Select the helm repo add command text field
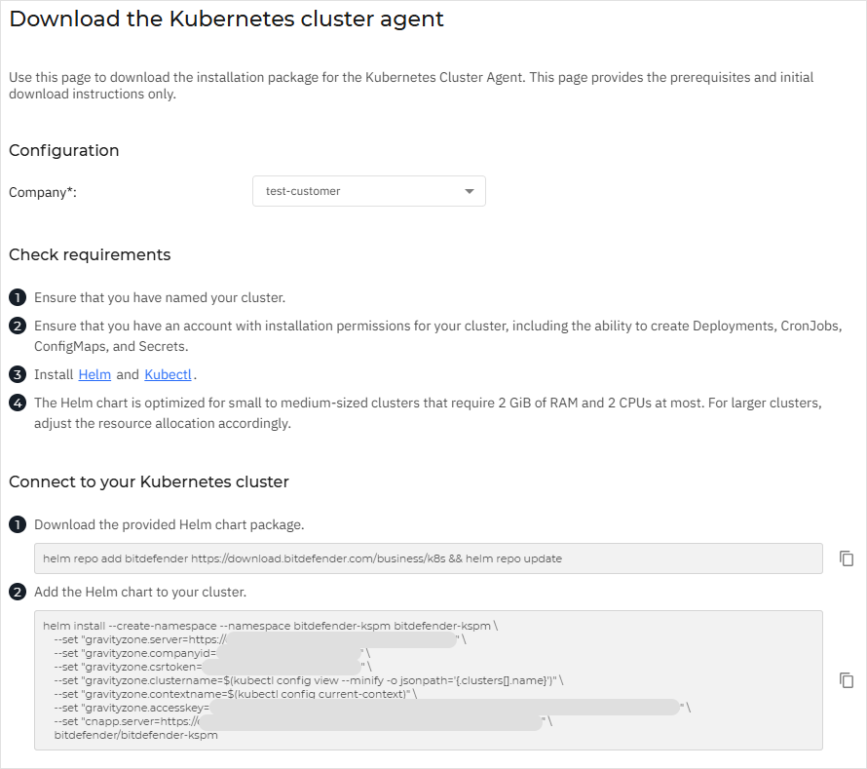 click(x=429, y=558)
